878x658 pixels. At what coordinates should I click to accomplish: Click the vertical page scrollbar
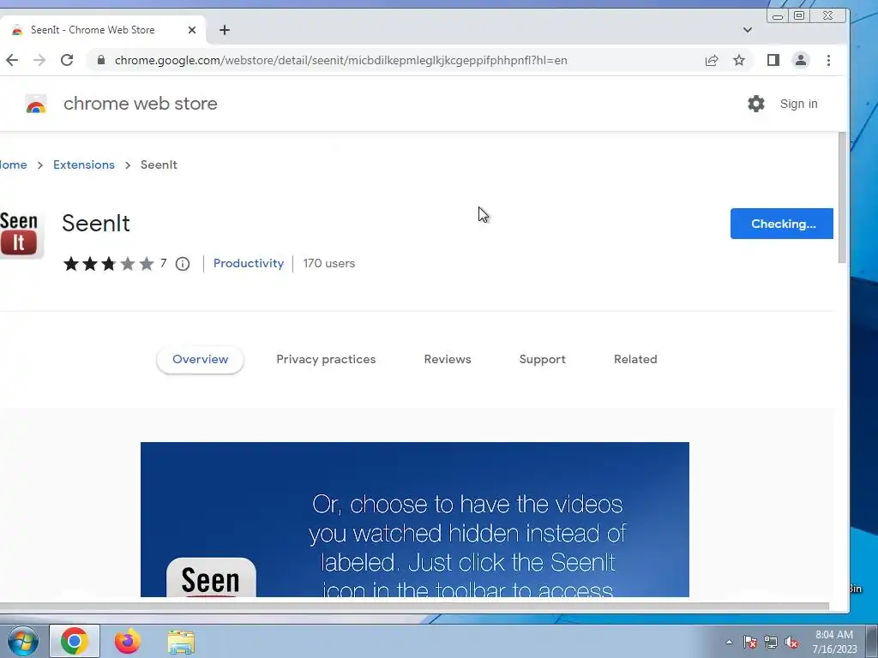click(842, 198)
